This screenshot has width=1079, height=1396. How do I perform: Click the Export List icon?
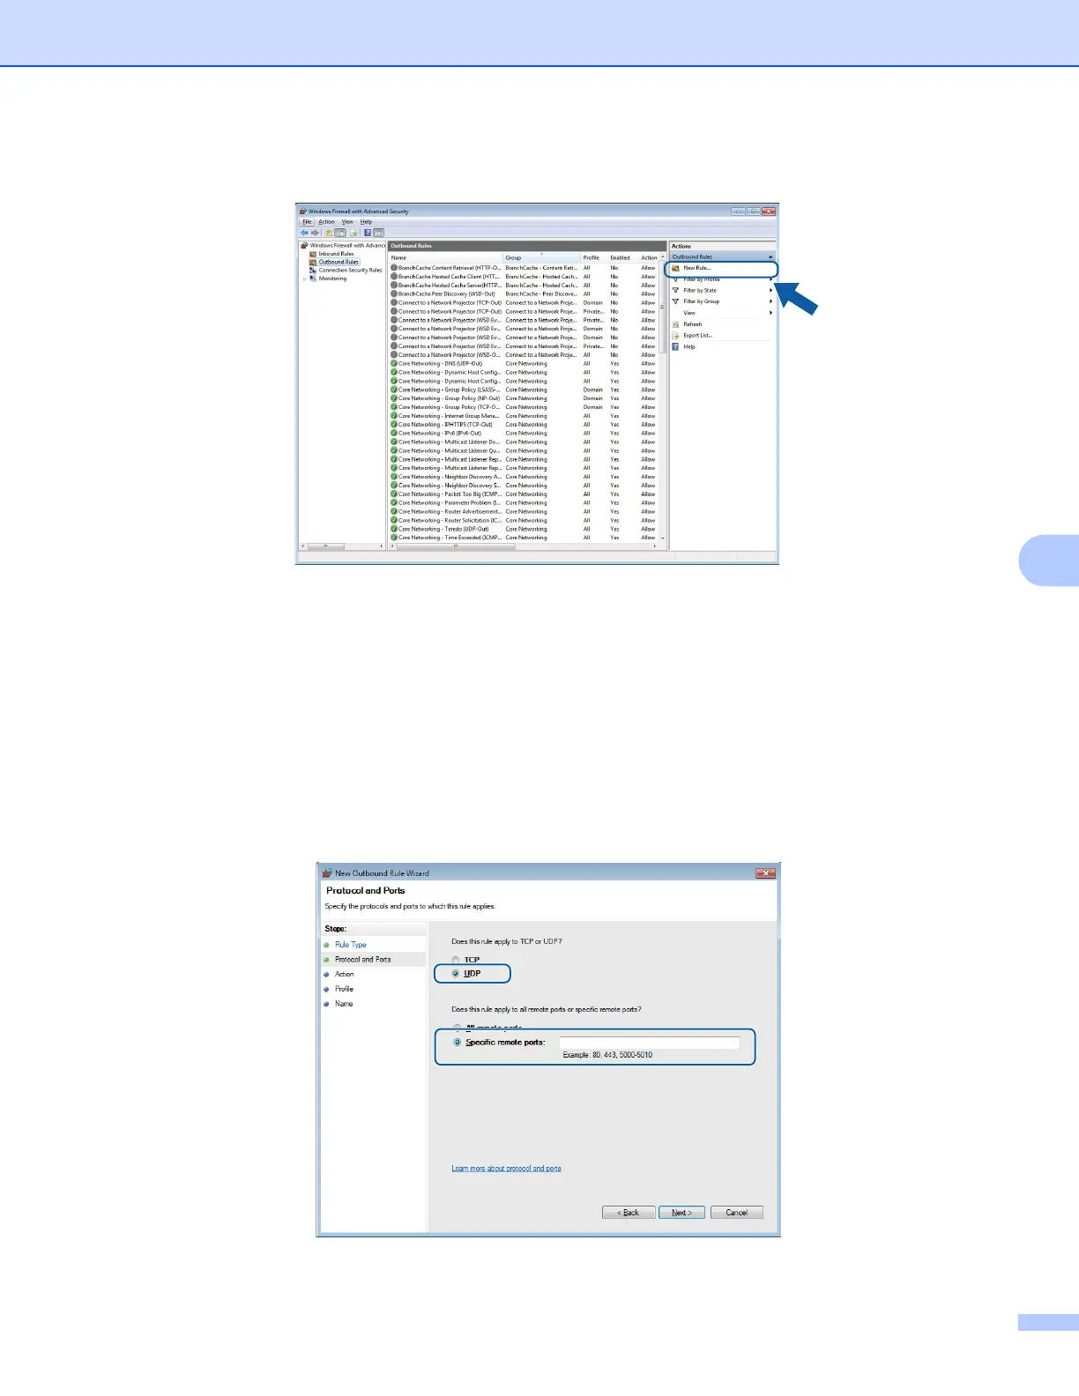(676, 335)
